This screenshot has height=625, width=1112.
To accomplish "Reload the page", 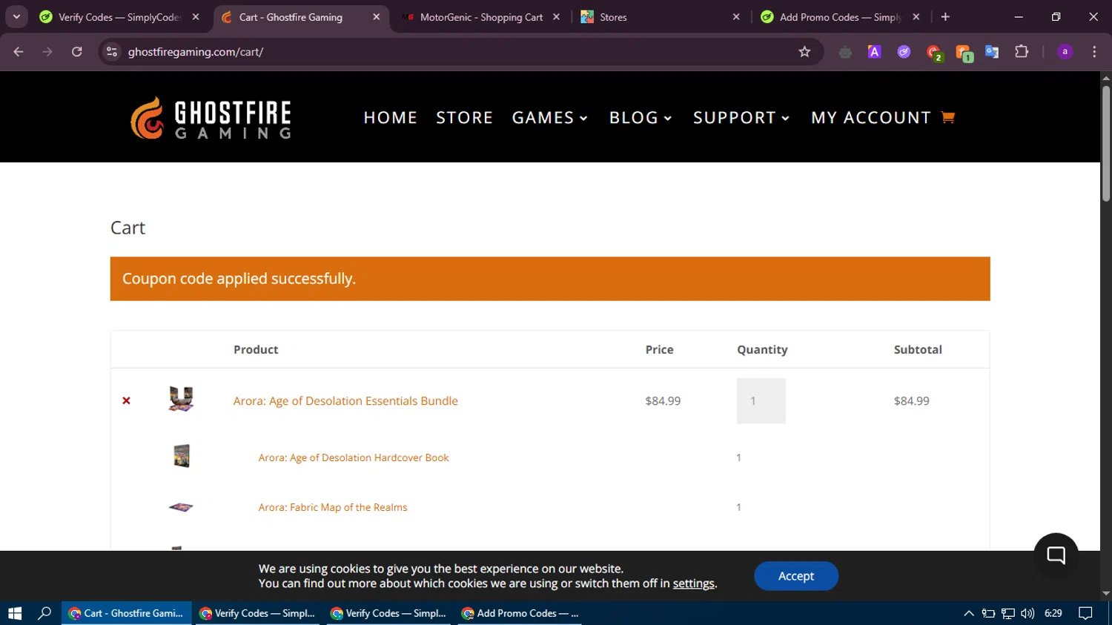I will click(x=77, y=52).
